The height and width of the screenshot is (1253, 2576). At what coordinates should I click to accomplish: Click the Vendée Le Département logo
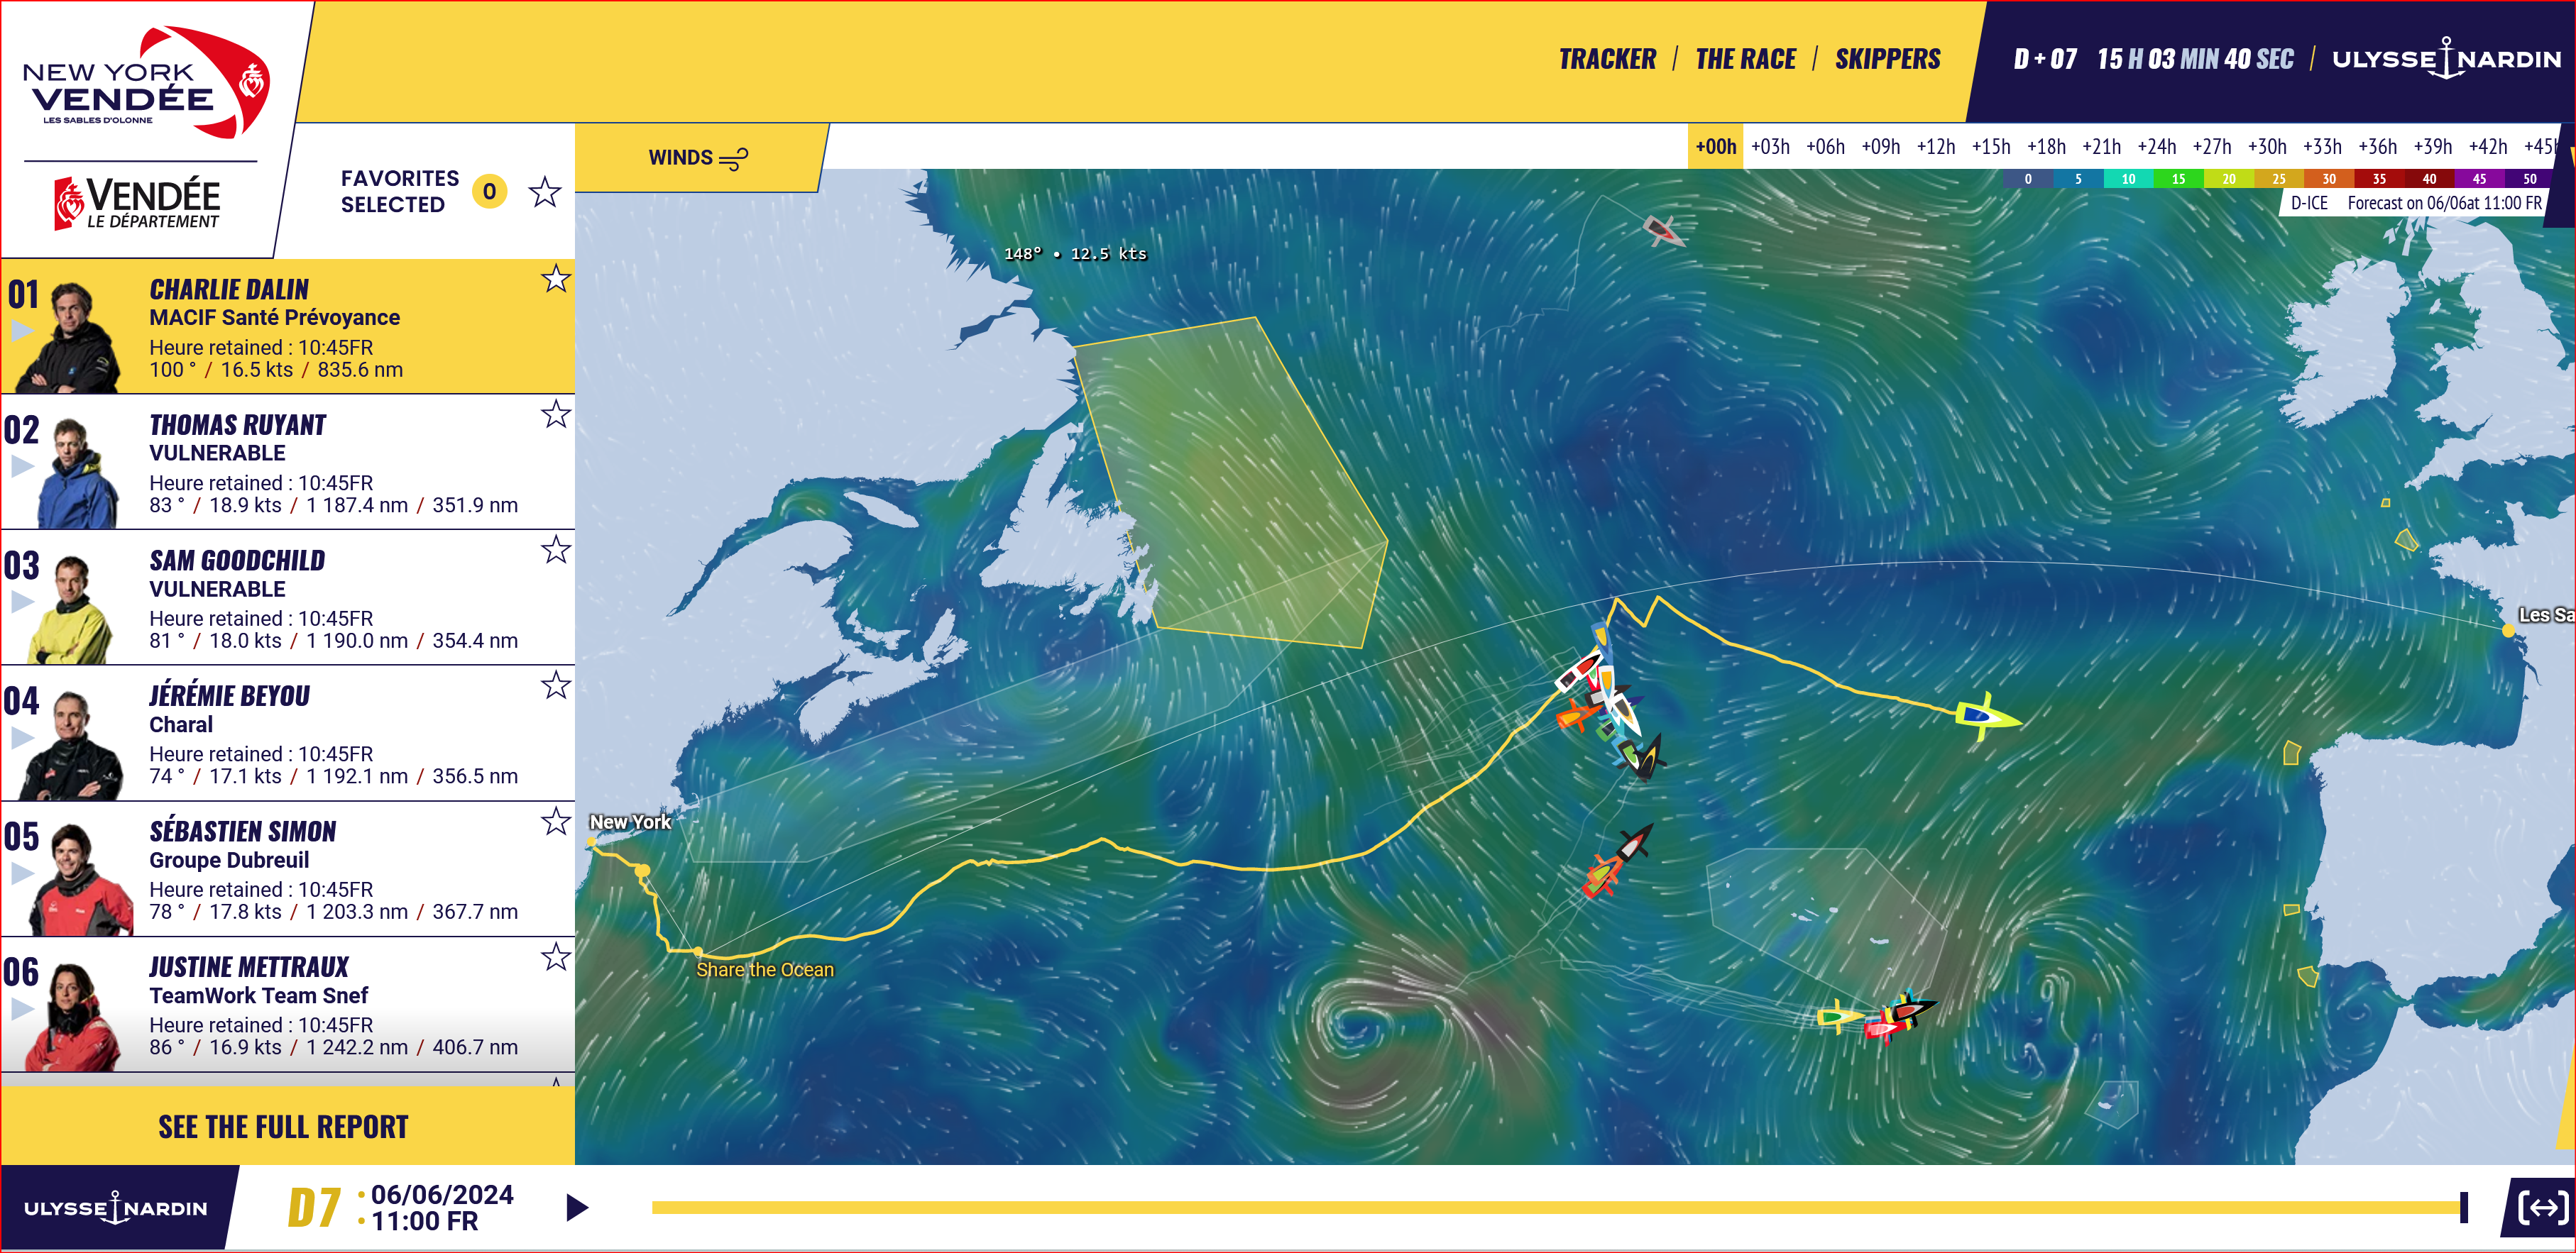click(x=138, y=203)
